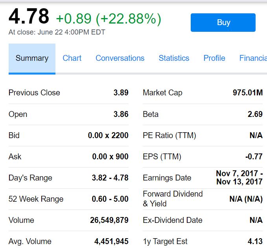The height and width of the screenshot is (248, 267).
Task: Click the blue Buy button
Action: click(223, 23)
